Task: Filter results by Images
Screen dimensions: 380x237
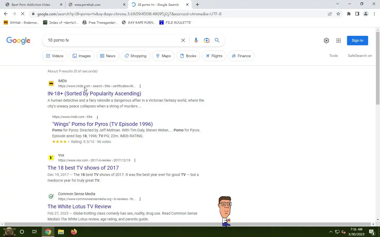Action: (82, 56)
